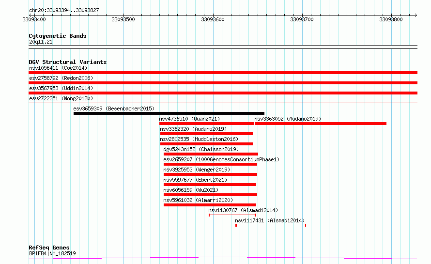Click the RefSeq Genes track title
This screenshot has width=431, height=264.
tap(49, 248)
